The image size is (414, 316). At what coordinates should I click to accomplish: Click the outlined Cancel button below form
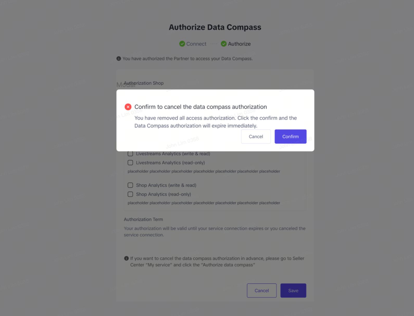[x=261, y=290]
